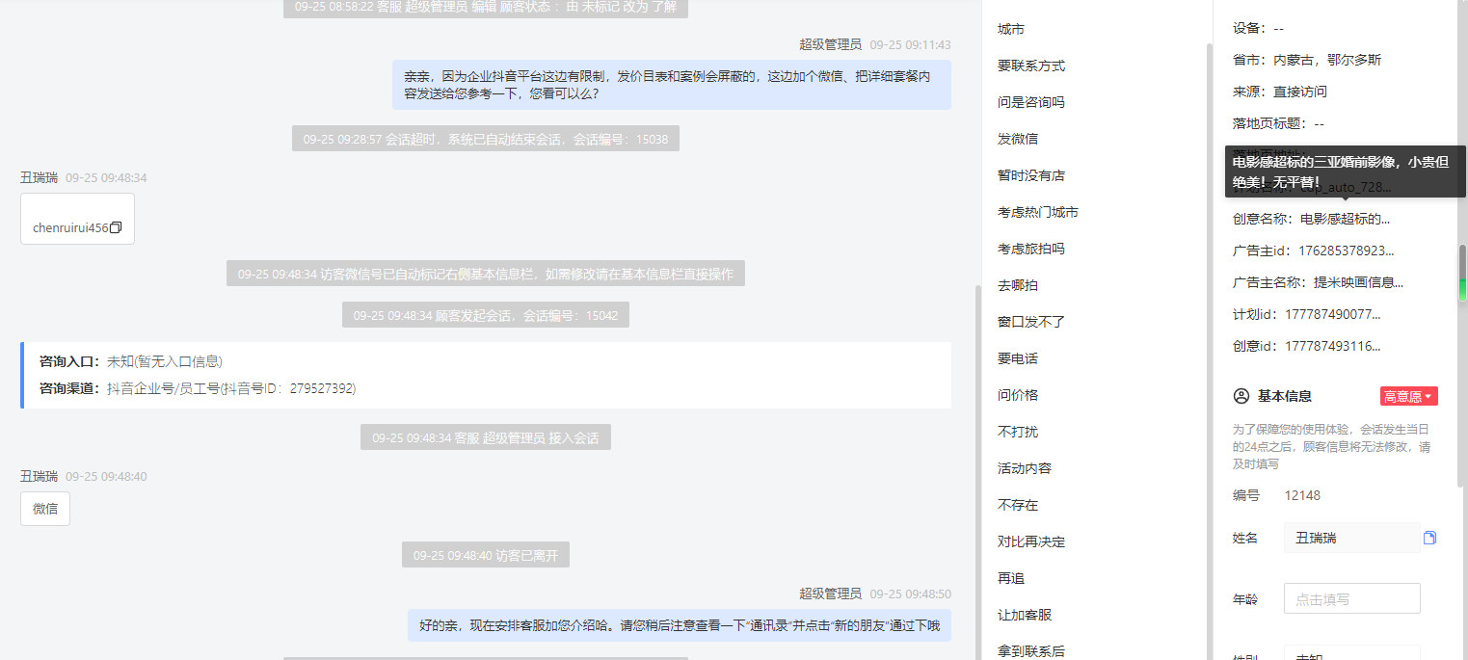Image resolution: width=1468 pixels, height=660 pixels.
Task: Click the 创意名称 电影感超标的 row
Action: tap(1311, 219)
